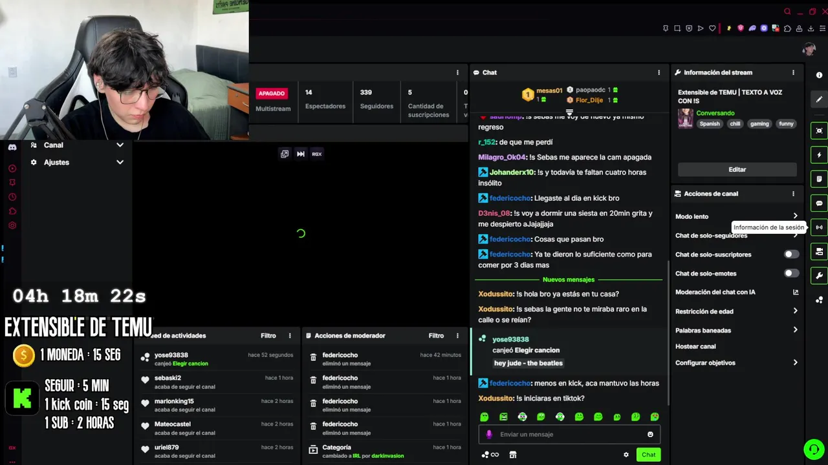Click sebaski2 follow activity row

217,382
